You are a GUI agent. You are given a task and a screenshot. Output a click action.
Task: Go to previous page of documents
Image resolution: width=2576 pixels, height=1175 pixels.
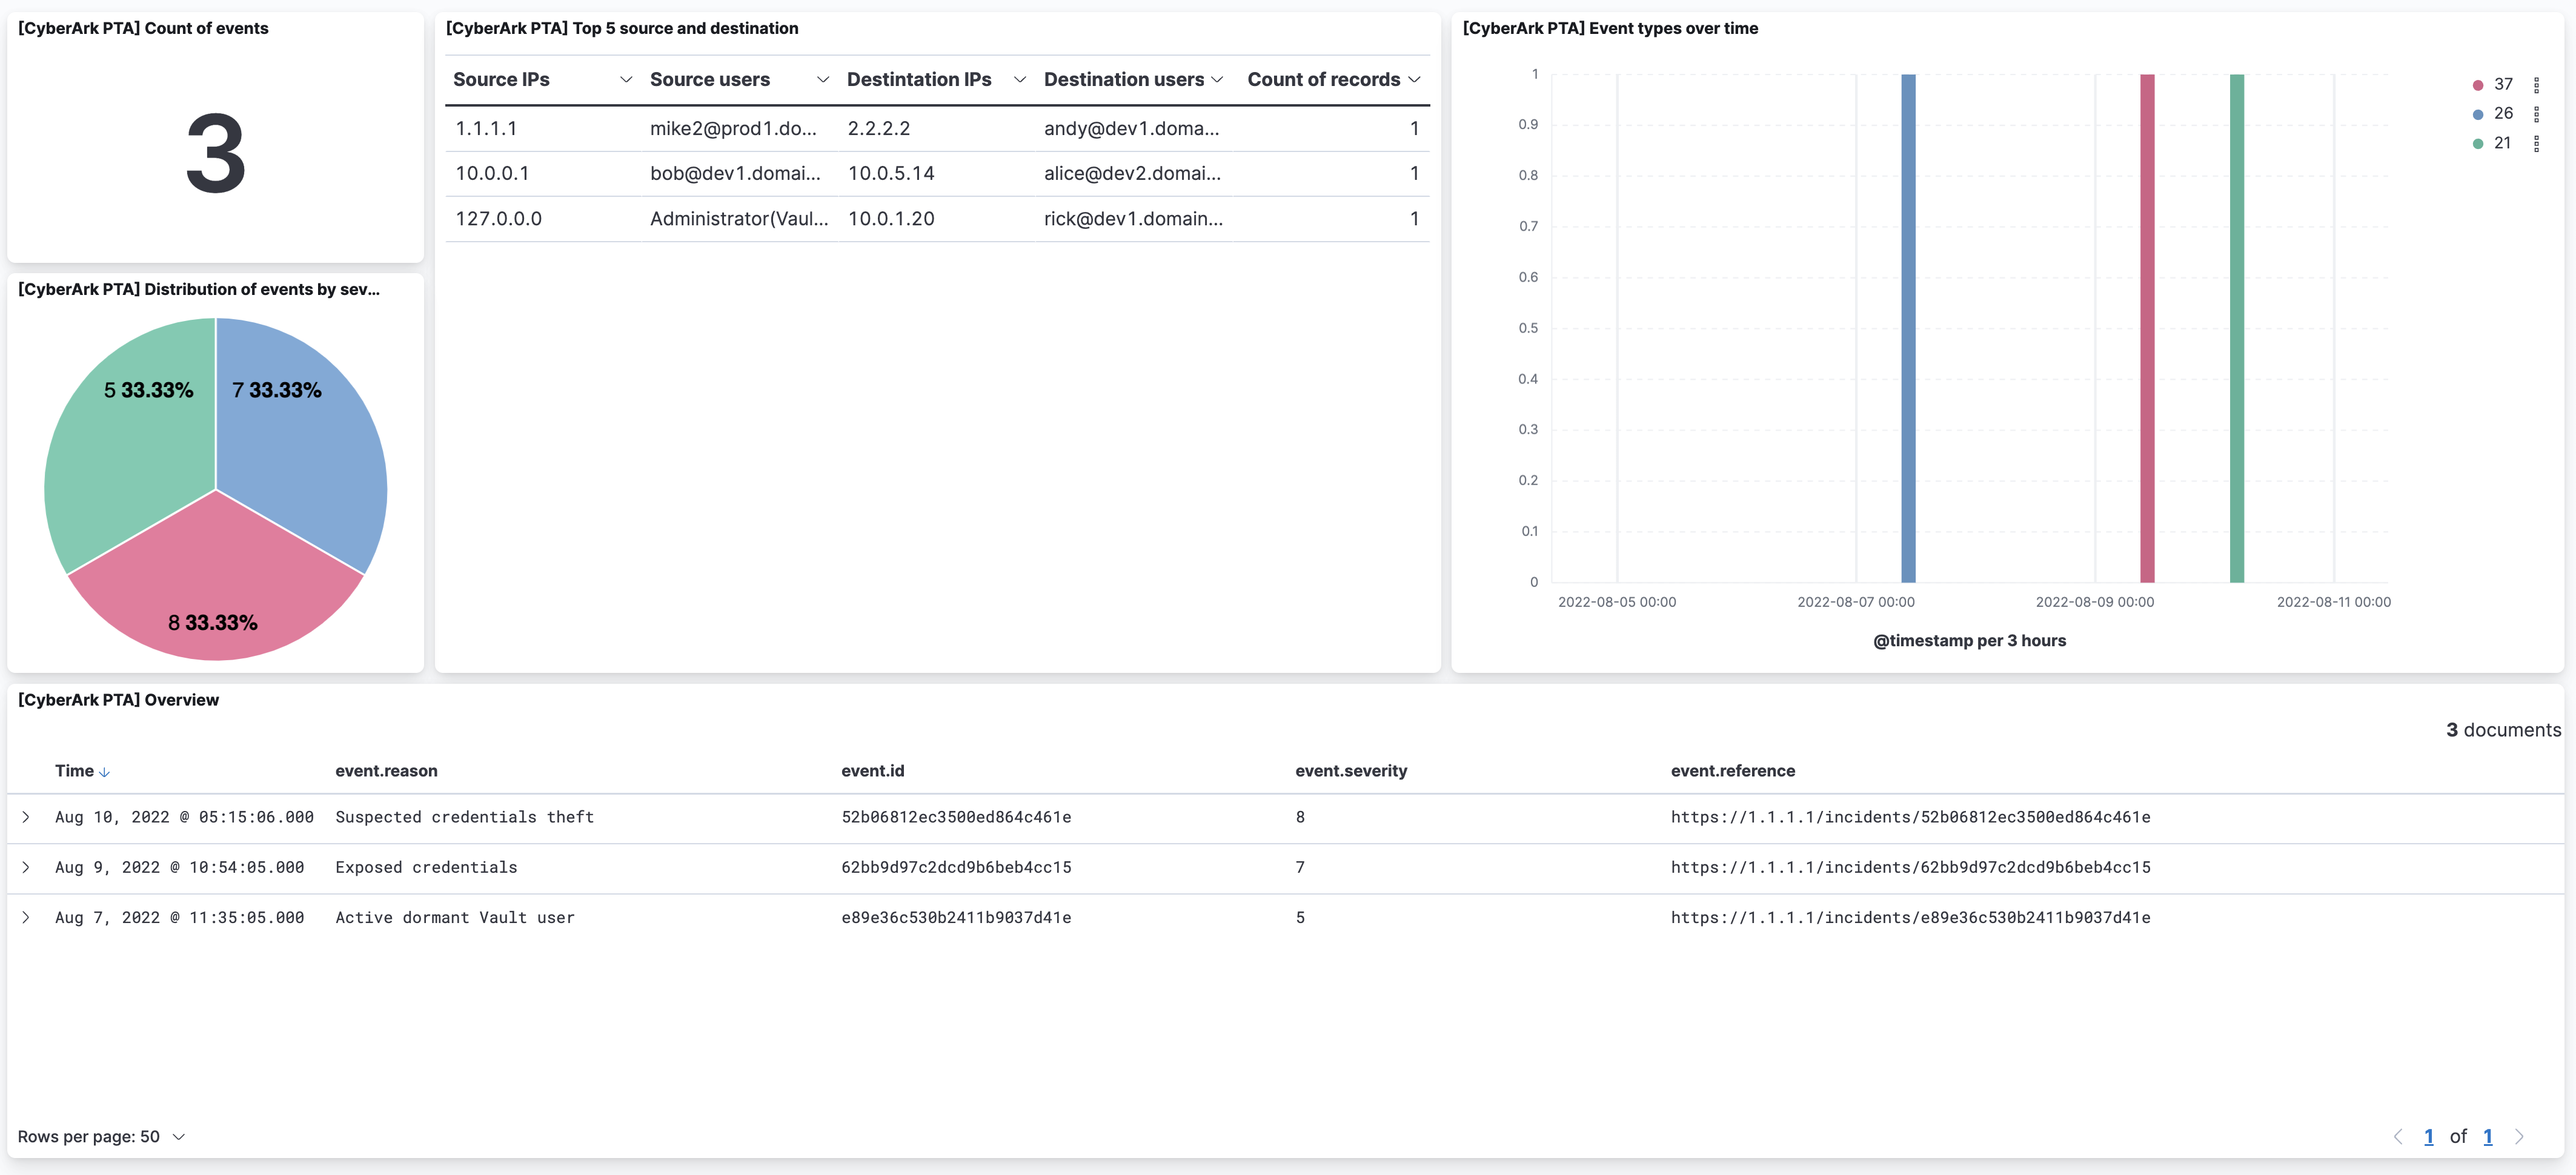2398,1137
